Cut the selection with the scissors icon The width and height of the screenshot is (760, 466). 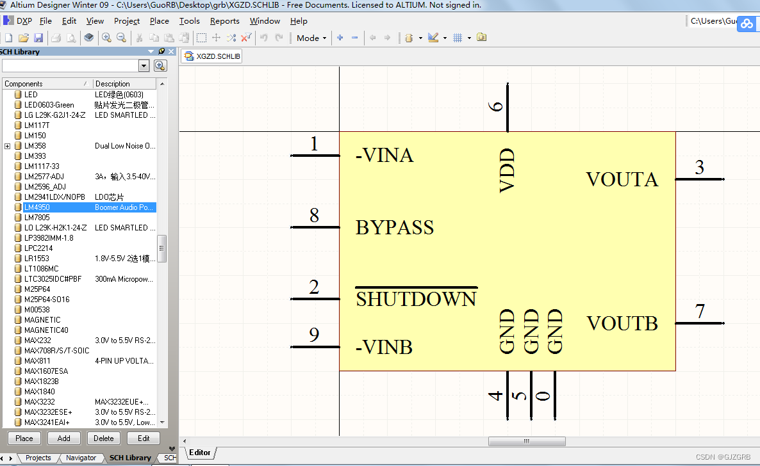coord(138,38)
